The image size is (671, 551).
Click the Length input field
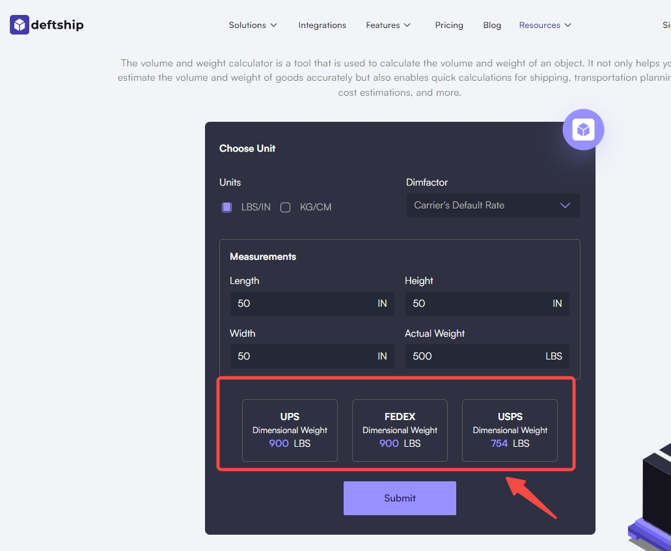click(312, 304)
